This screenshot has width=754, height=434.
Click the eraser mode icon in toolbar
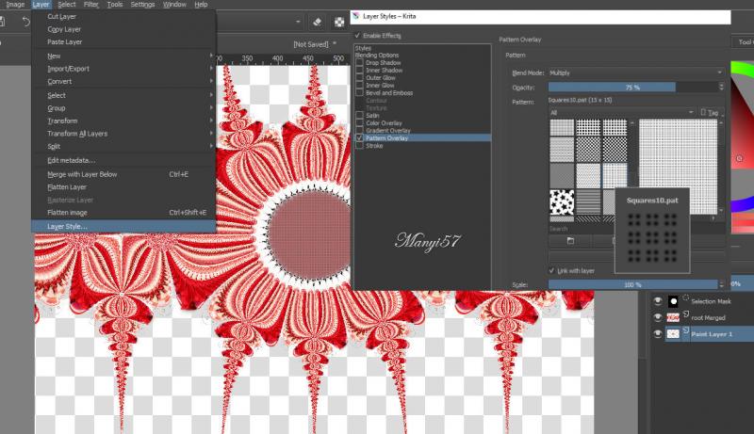pyautogui.click(x=317, y=22)
